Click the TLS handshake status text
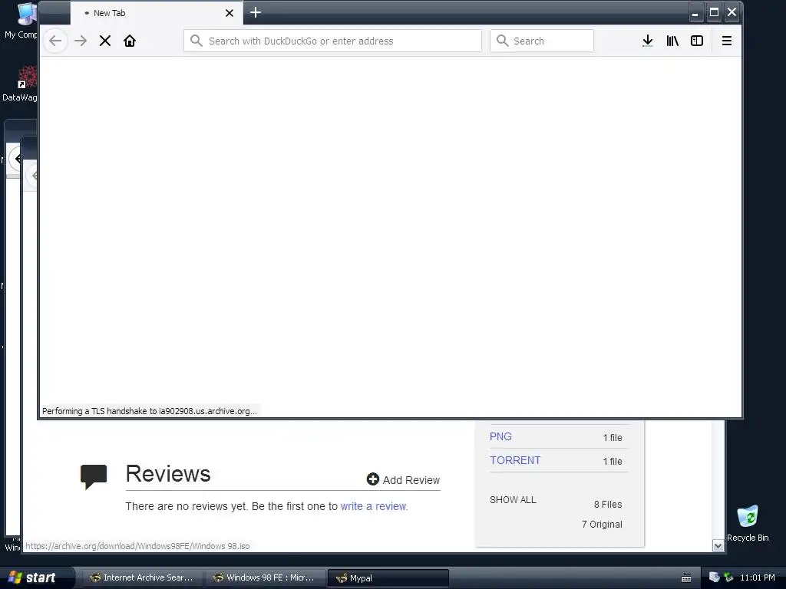 (150, 411)
